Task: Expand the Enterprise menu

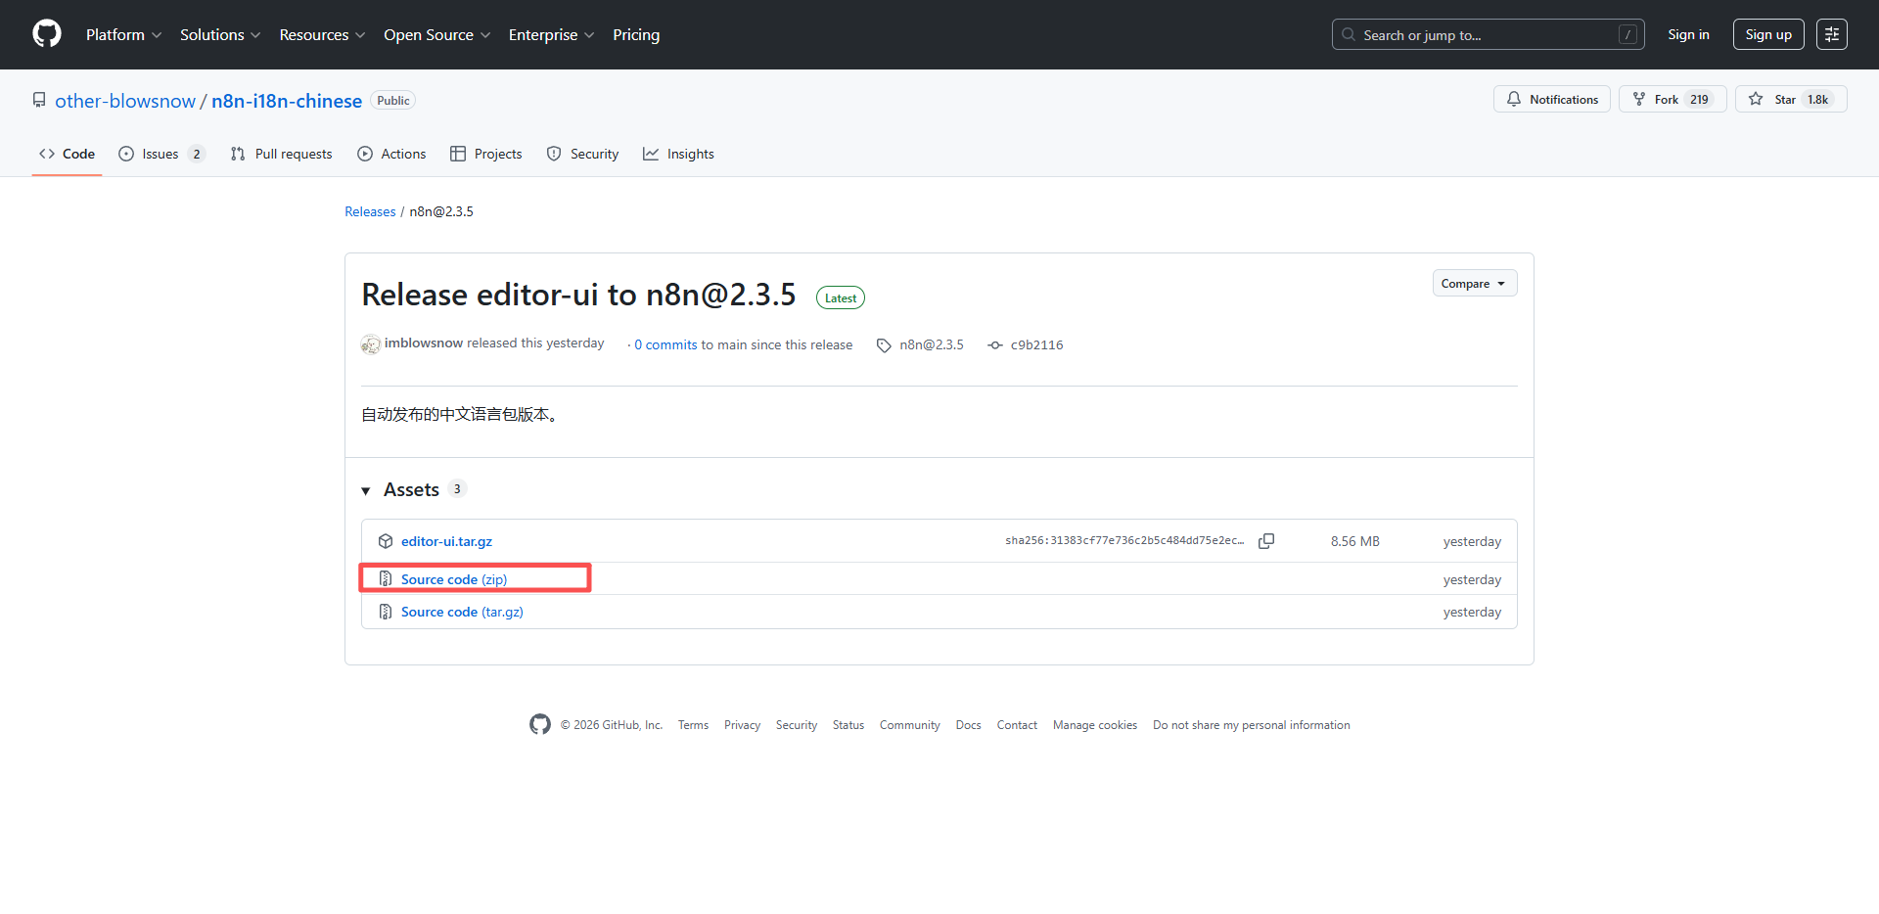Action: 551,34
